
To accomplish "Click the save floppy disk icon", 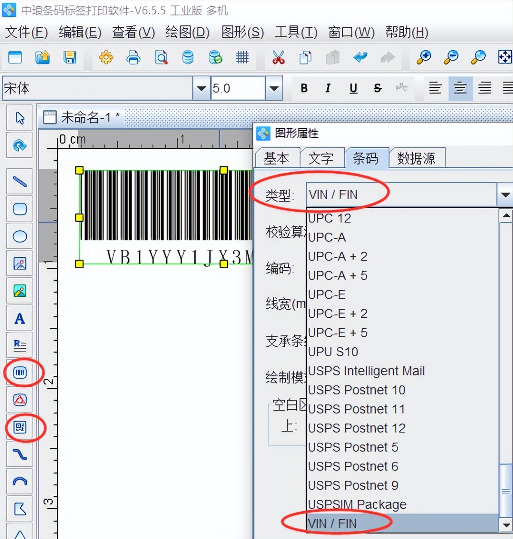I will [70, 57].
